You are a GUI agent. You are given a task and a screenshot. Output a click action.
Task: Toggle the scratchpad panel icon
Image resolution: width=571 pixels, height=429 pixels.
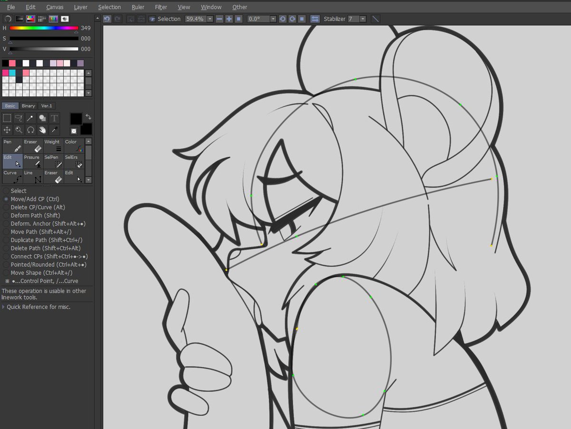[x=65, y=19]
